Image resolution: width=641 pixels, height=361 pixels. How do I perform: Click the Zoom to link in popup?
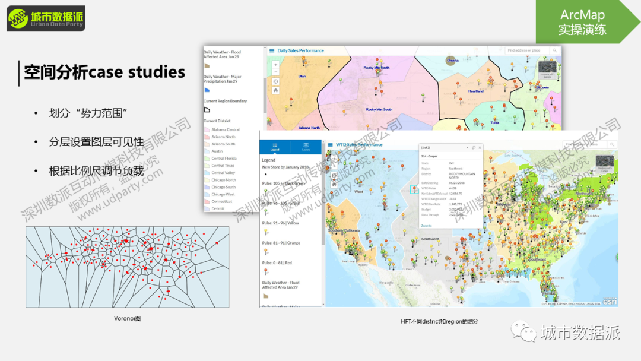point(426,226)
